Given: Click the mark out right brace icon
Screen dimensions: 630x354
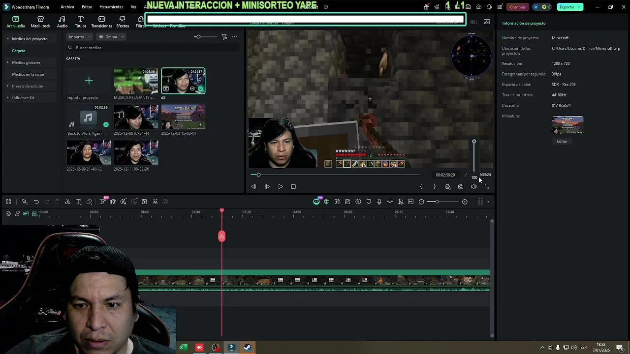Looking at the screenshot, I should pos(434,186).
